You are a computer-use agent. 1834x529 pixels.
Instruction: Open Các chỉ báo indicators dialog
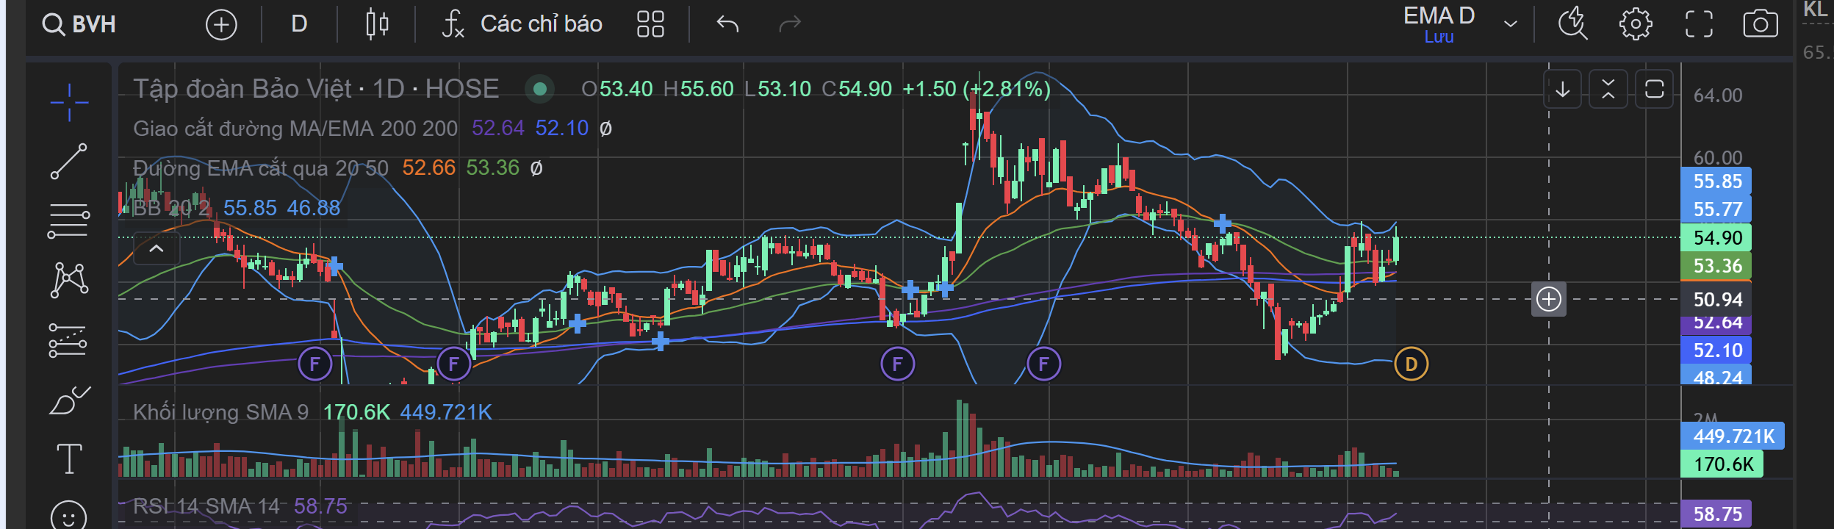pos(522,24)
